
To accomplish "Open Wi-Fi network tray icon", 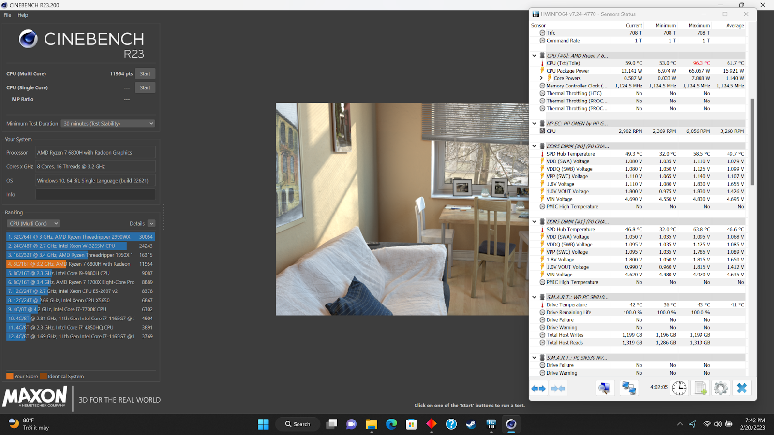I will pos(707,424).
